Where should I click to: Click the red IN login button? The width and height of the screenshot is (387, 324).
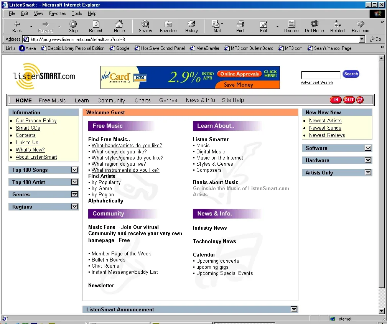point(336,100)
